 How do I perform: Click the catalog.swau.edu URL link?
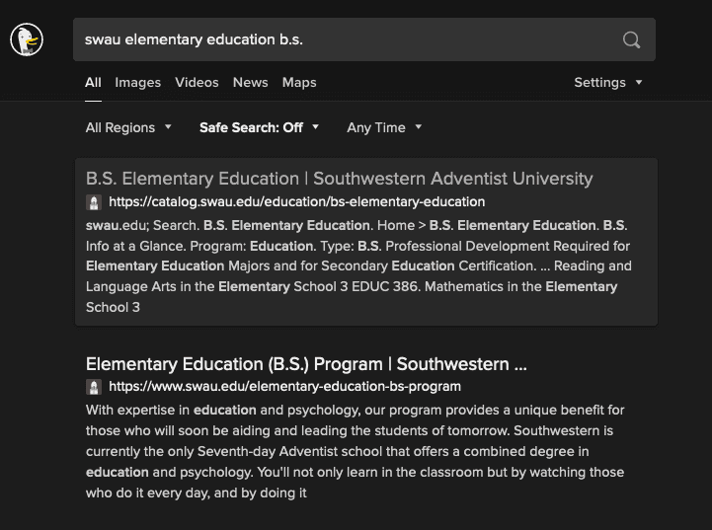[296, 202]
